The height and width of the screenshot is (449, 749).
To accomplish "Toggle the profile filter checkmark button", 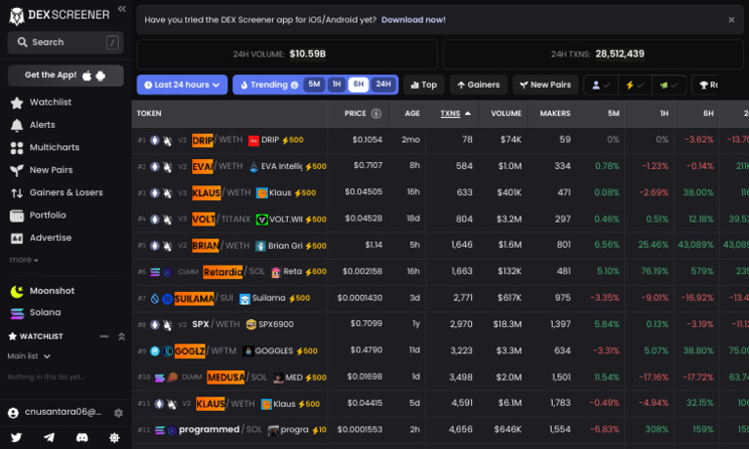I will [601, 85].
